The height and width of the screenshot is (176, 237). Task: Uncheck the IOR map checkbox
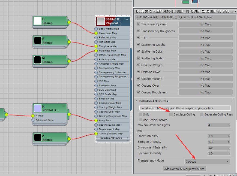click(139, 38)
